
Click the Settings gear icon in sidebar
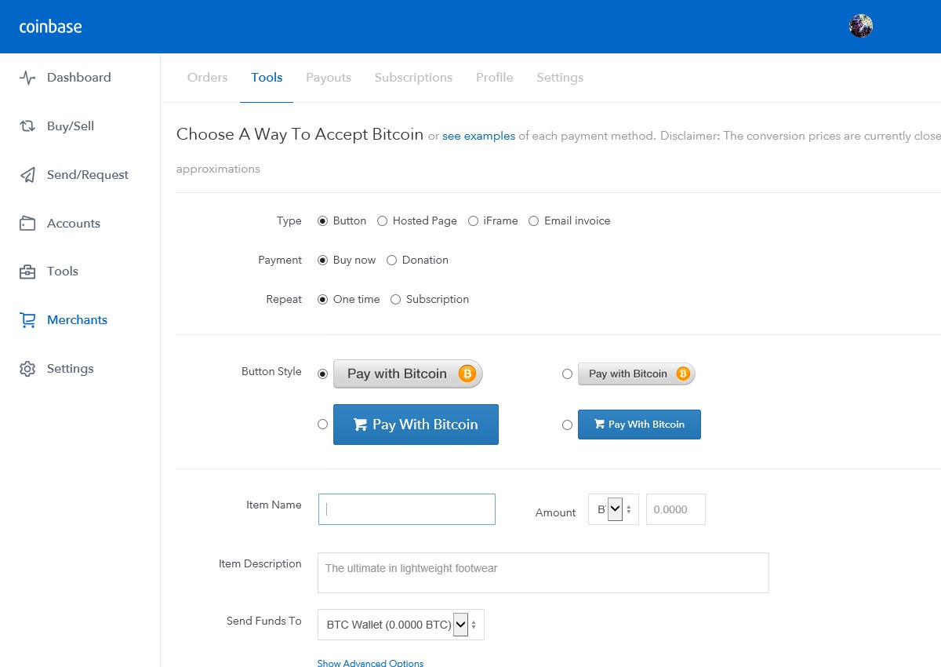[27, 369]
